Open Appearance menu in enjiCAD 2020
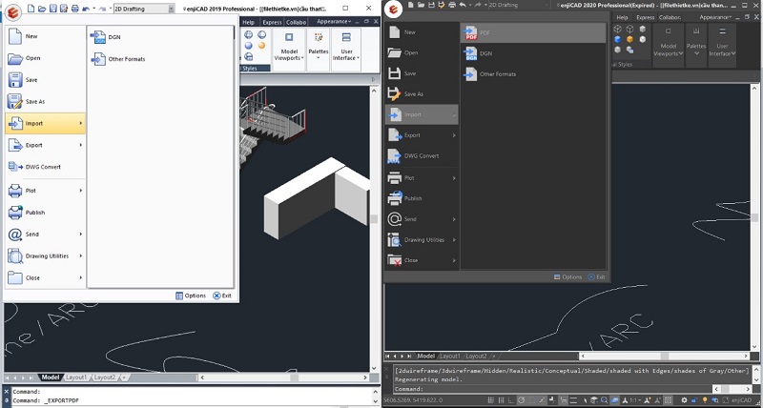Screen dimensions: 763x408 pos(716,17)
